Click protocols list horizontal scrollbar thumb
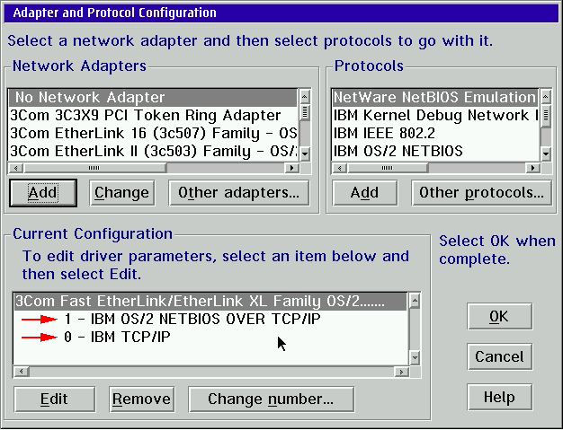 pyautogui.click(x=388, y=168)
